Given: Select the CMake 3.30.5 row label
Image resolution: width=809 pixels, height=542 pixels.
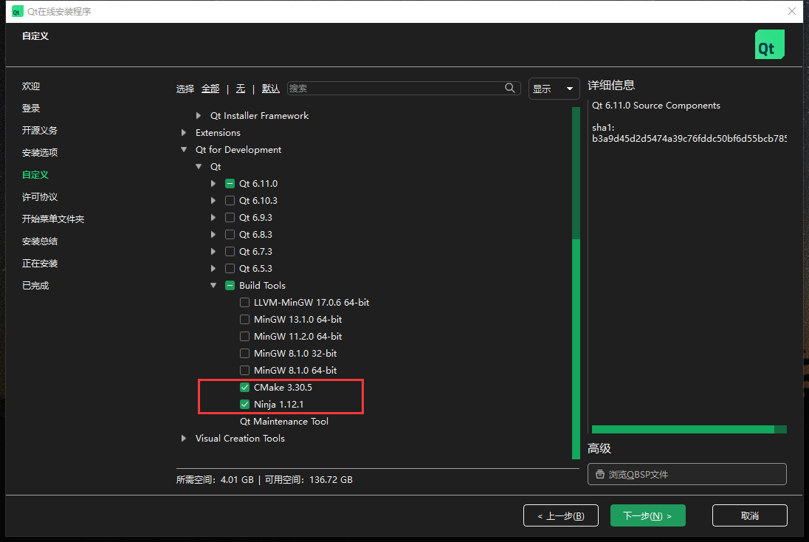Looking at the screenshot, I should click(283, 387).
